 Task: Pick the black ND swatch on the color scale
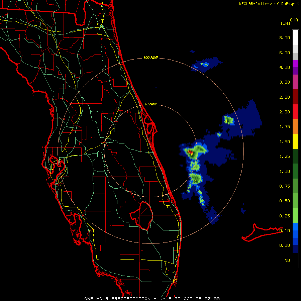295,260
